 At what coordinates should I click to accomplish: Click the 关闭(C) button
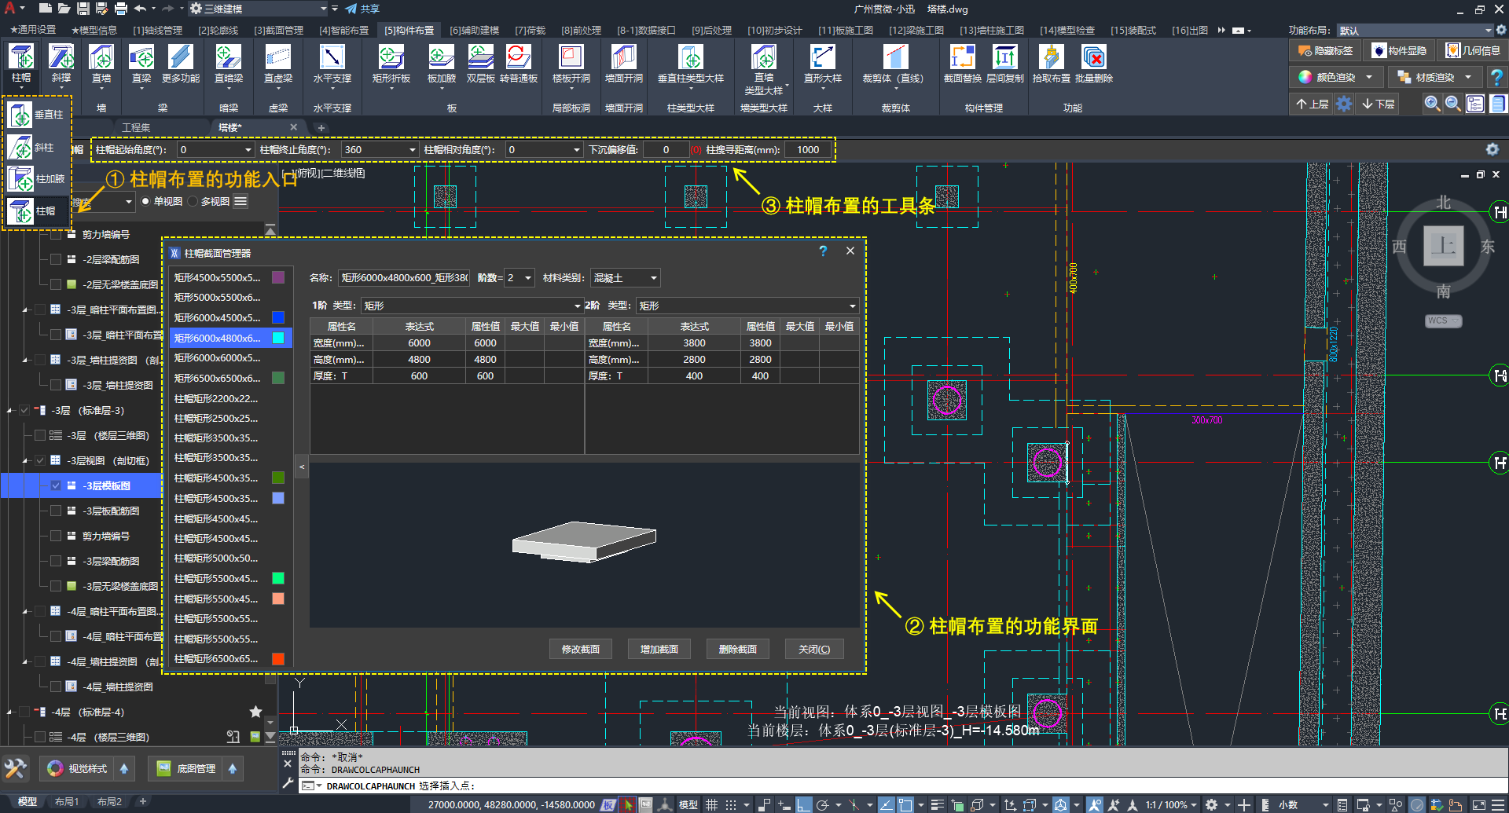pos(814,649)
